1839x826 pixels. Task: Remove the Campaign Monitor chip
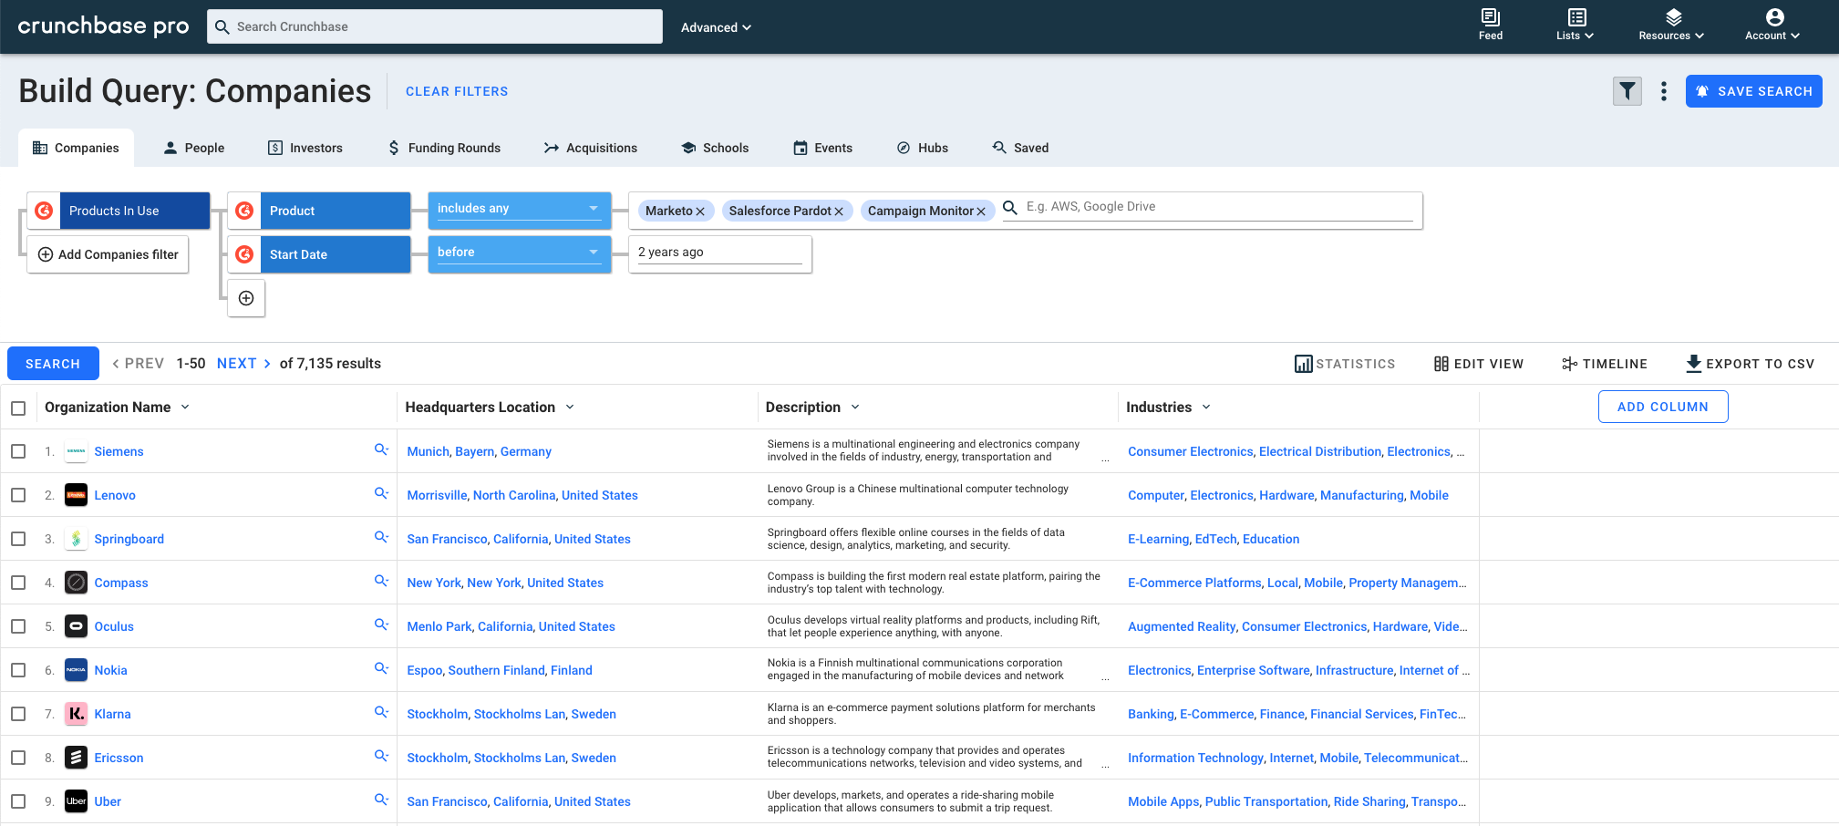[x=981, y=212]
